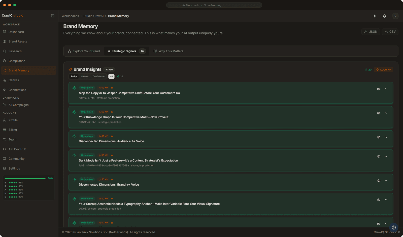Toggle the light/dark theme sun icon
The height and width of the screenshot is (237, 403).
(x=375, y=16)
